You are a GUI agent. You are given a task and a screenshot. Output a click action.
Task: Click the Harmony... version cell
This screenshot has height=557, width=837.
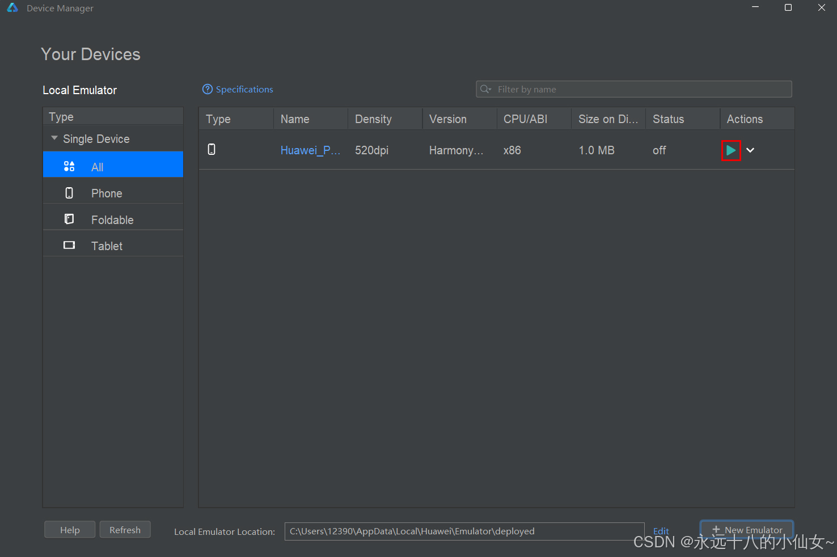pyautogui.click(x=456, y=150)
